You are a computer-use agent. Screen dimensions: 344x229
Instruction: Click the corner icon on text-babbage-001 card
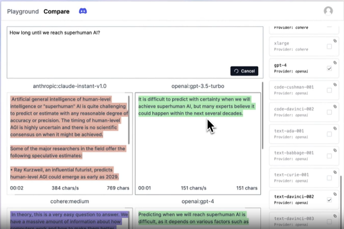coord(334,150)
